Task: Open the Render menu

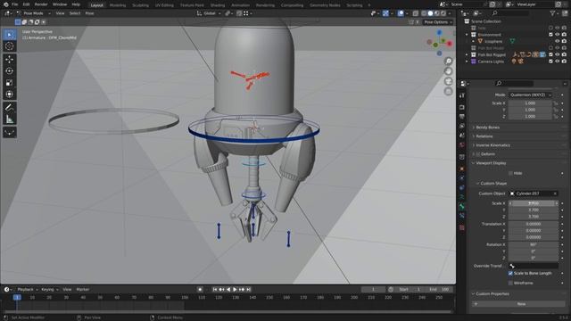Action: [x=41, y=4]
